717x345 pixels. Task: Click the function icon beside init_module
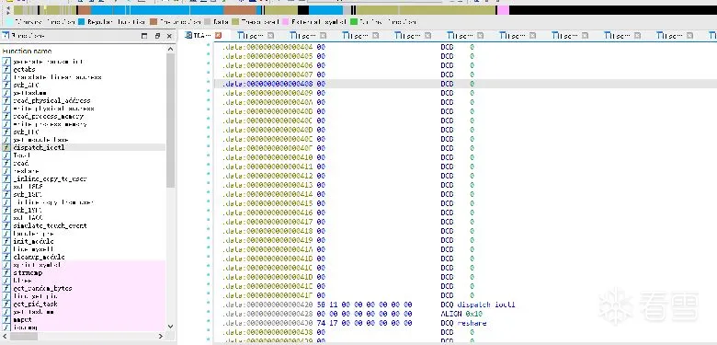coord(6,241)
